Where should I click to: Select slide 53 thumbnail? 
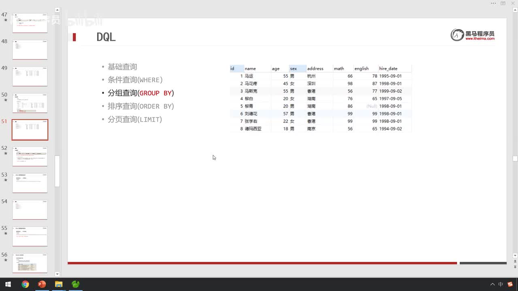click(30, 183)
